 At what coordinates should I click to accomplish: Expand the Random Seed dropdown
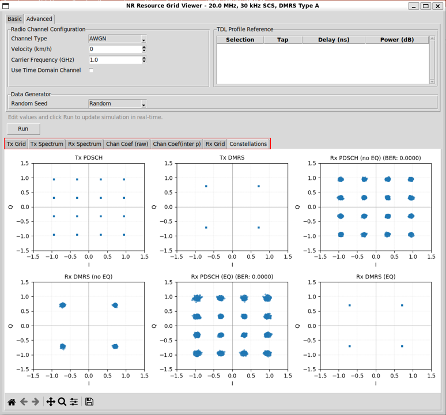[117, 104]
